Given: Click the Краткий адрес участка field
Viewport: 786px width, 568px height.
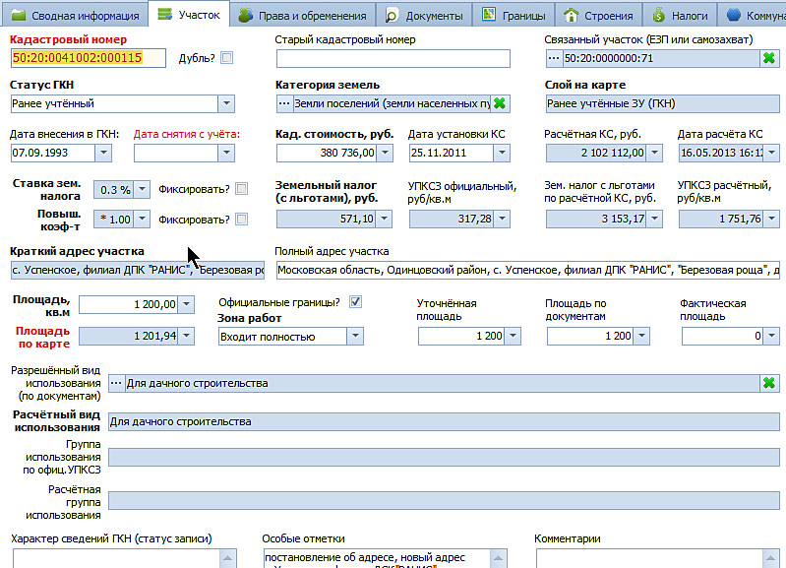Looking at the screenshot, I should pos(138,270).
